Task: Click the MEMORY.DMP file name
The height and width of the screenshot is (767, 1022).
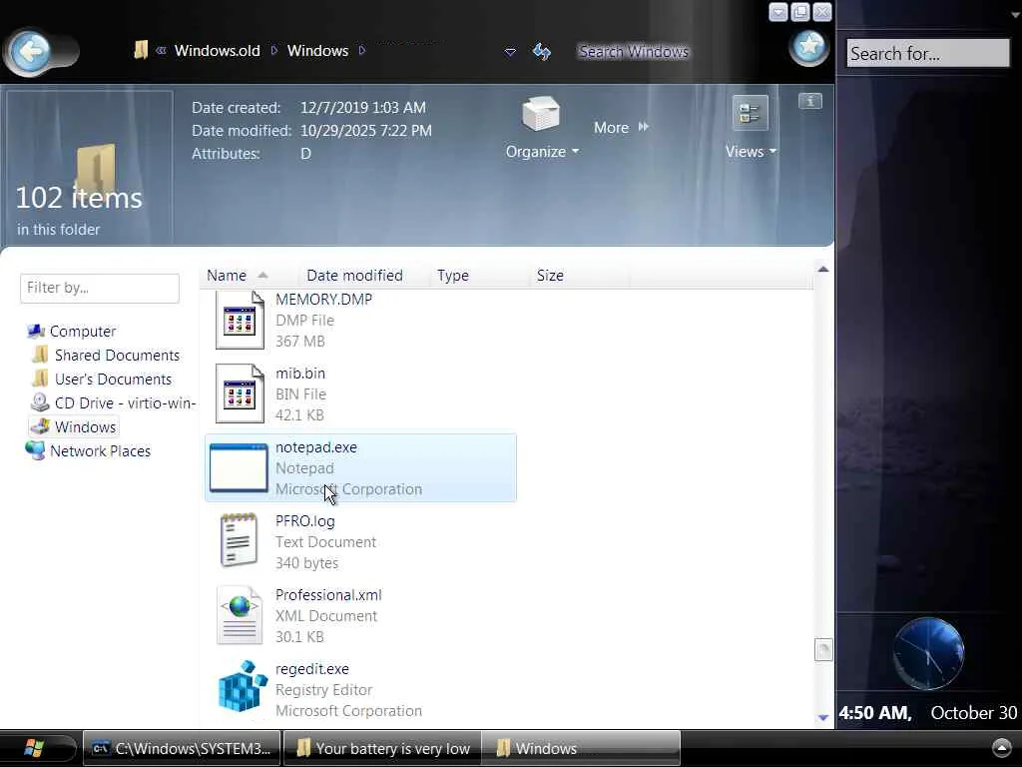Action: click(324, 300)
